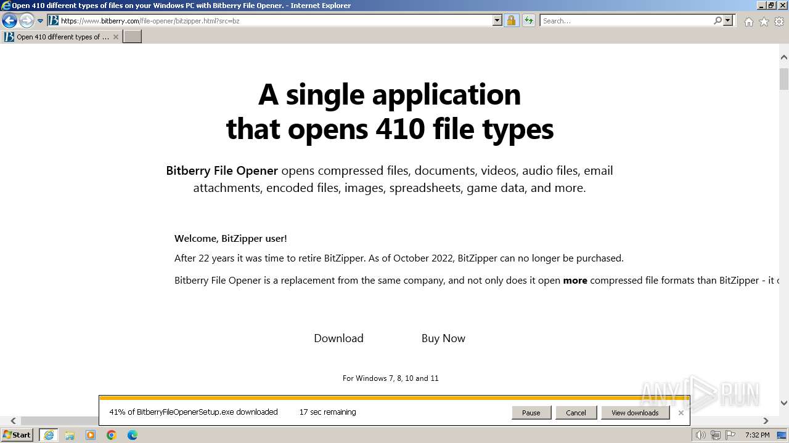Launch Chrome from the taskbar
The width and height of the screenshot is (789, 443).
point(112,435)
